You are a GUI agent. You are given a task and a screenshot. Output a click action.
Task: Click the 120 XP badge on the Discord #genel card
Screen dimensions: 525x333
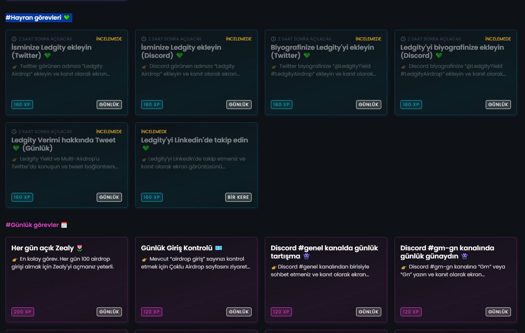(x=281, y=312)
